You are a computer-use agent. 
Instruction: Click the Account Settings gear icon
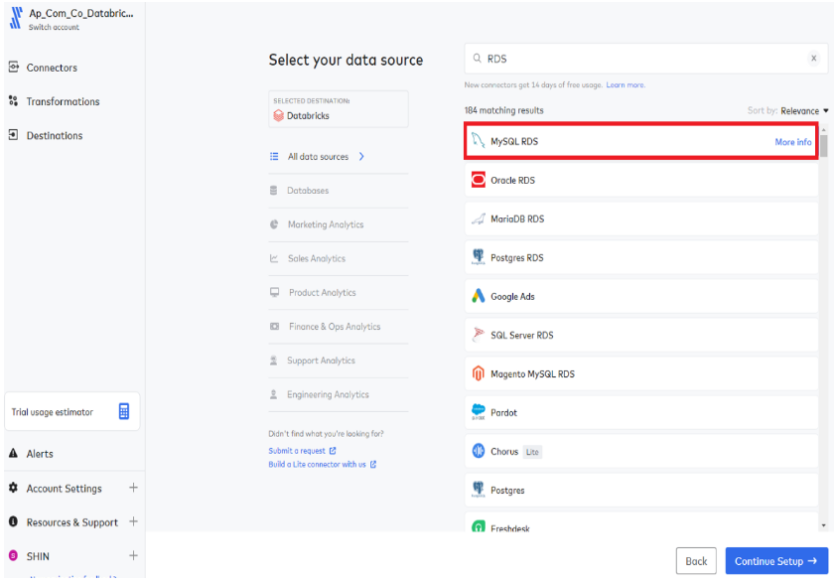coord(13,488)
